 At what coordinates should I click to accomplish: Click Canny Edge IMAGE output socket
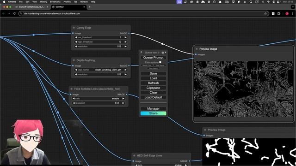coord(129,33)
